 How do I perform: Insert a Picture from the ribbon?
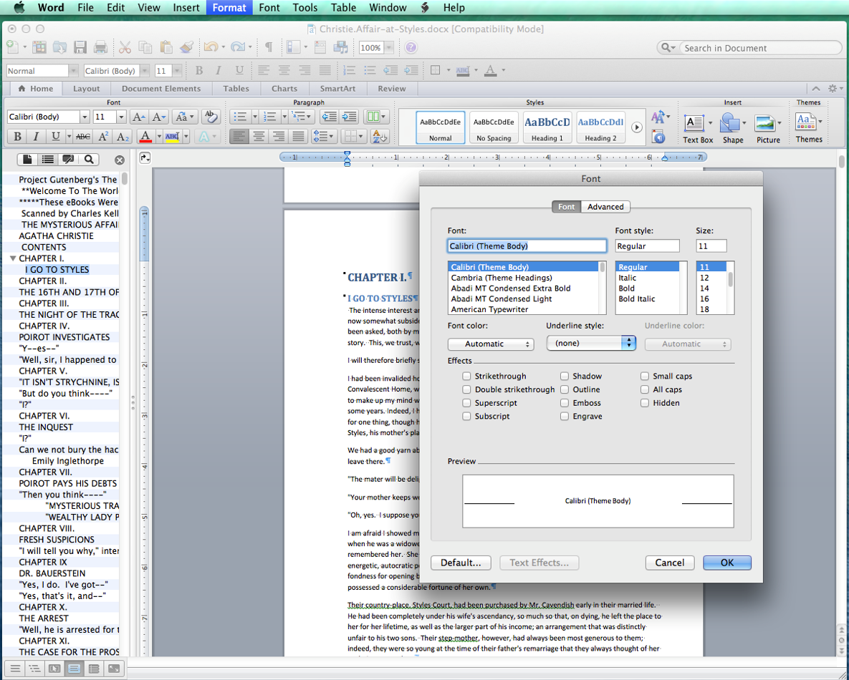[x=765, y=124]
